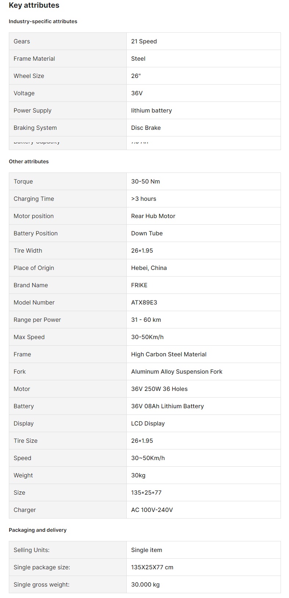Click the 'Other attributes' subheading
289x598 pixels.
click(x=29, y=161)
